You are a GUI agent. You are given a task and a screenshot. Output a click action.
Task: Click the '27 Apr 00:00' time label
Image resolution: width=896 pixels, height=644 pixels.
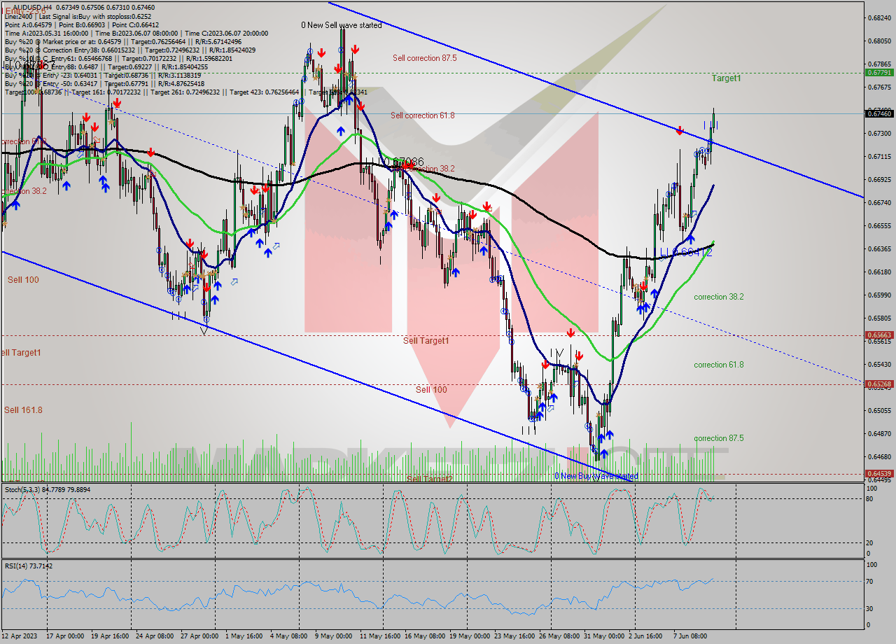[199, 636]
